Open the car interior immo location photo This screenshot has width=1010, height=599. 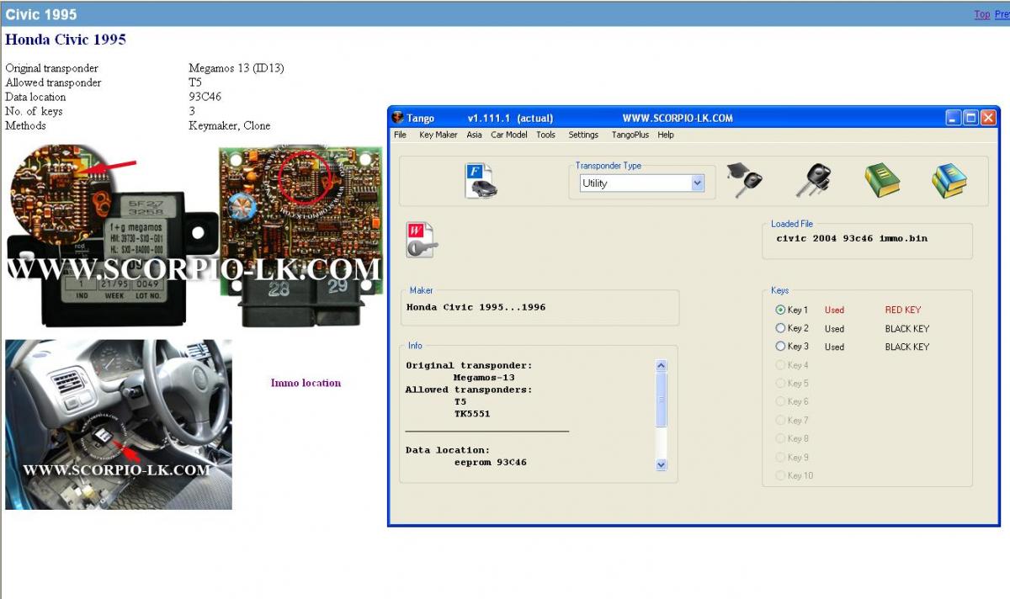(x=119, y=425)
